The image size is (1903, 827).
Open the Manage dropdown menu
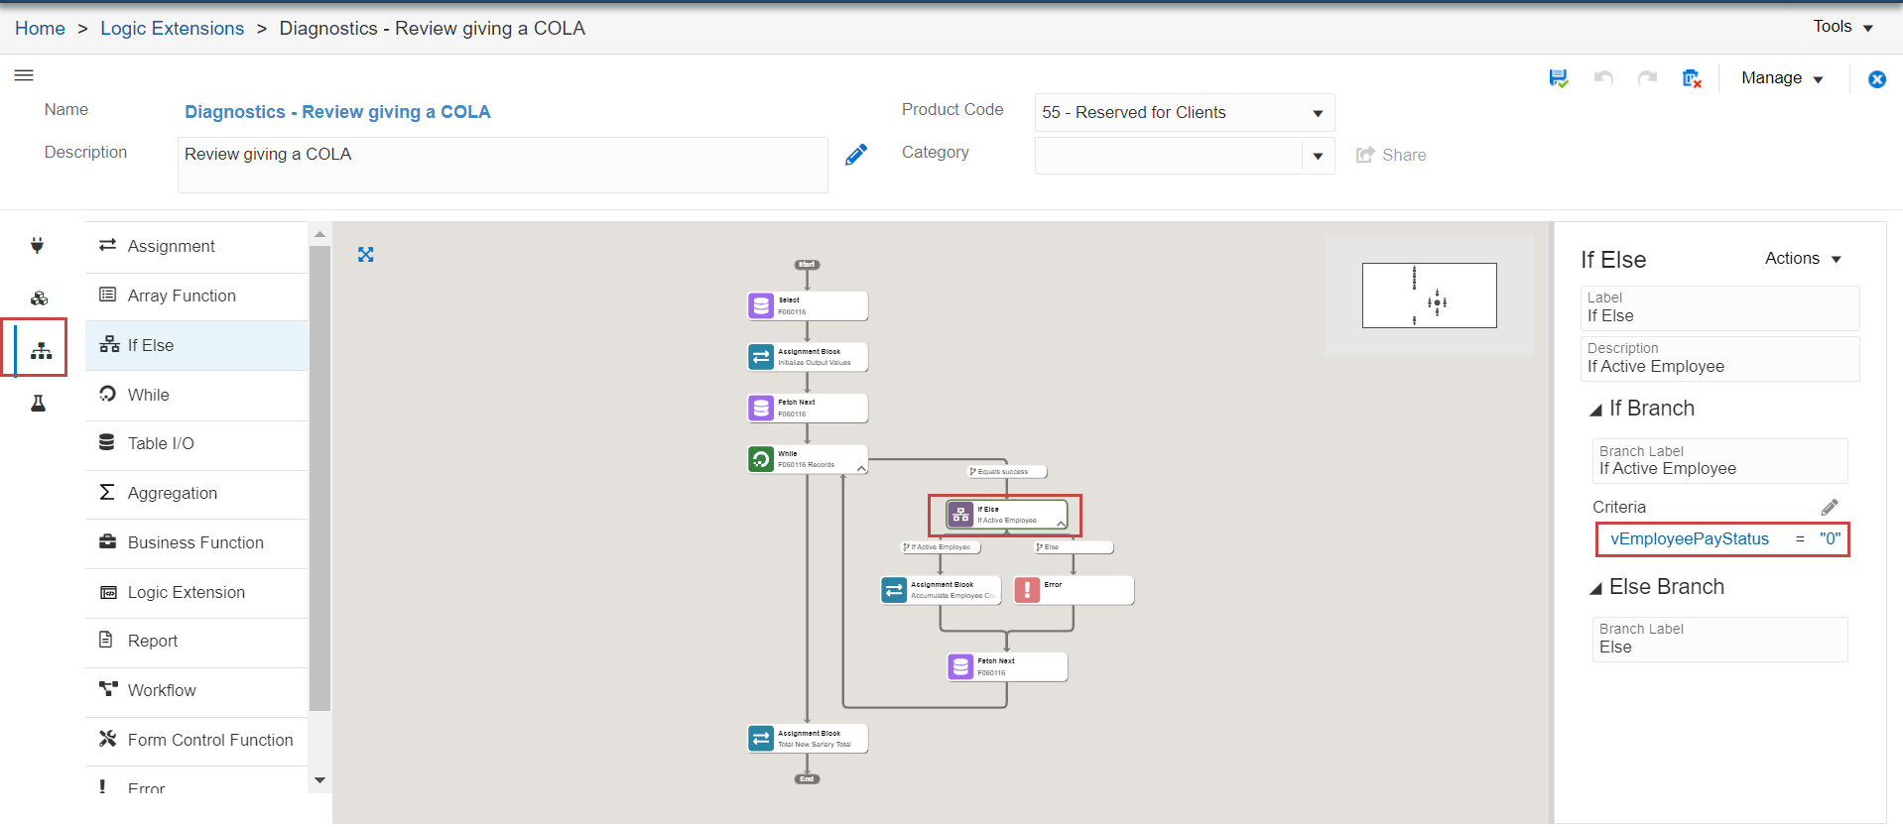point(1782,78)
